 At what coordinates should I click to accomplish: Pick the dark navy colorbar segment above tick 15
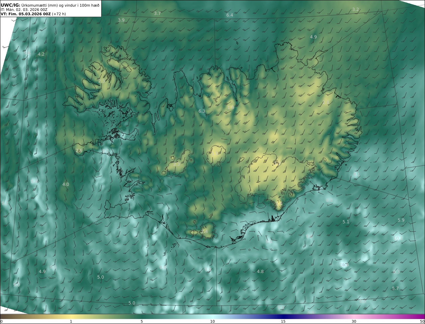point(283,316)
